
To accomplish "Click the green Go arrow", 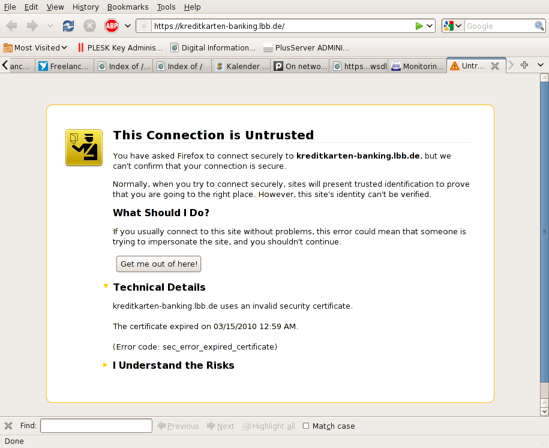I will (419, 26).
